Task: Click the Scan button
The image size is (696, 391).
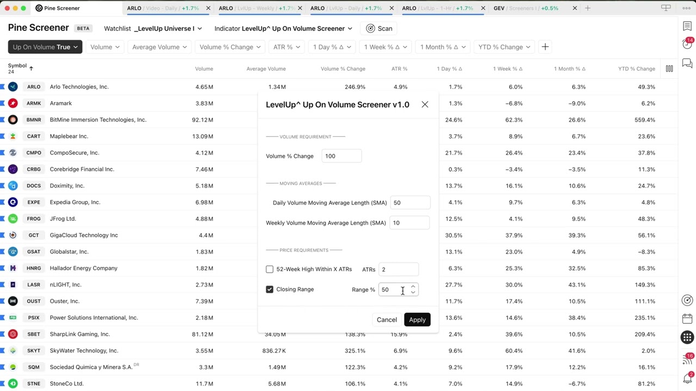Action: tap(379, 28)
